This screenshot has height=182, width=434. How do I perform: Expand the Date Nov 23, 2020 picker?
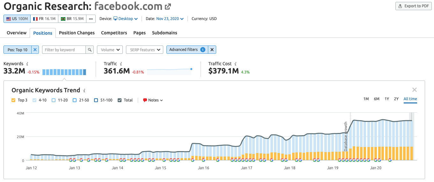point(170,19)
